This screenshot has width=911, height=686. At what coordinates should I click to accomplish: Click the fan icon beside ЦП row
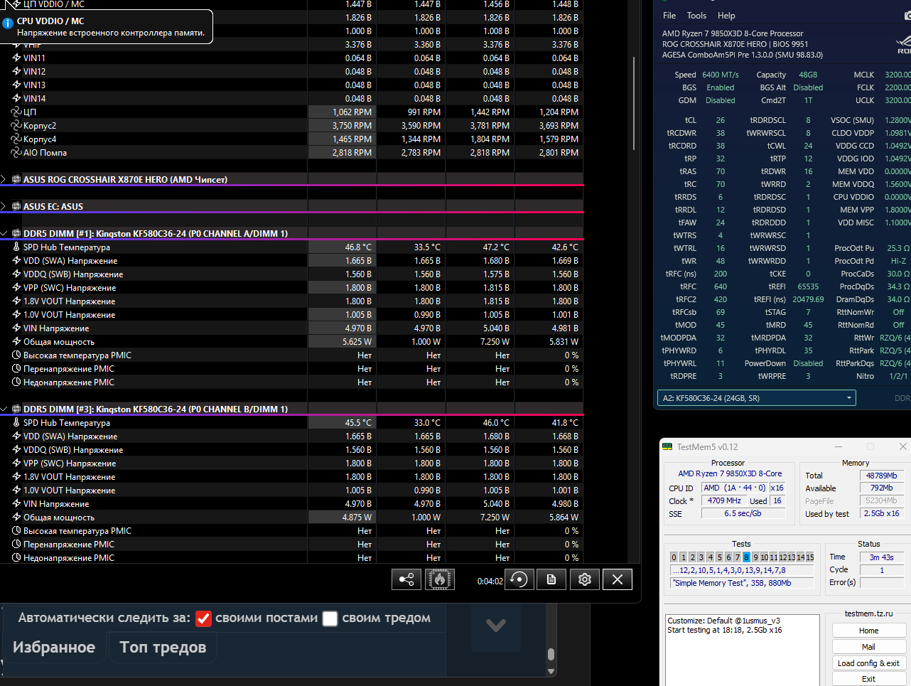click(16, 112)
